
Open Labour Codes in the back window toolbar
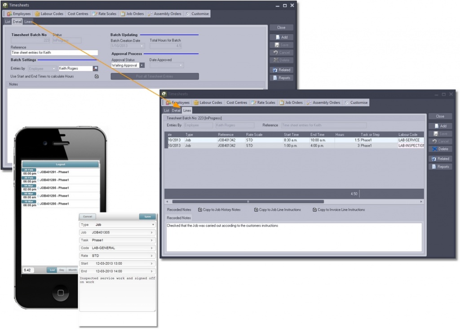click(49, 14)
